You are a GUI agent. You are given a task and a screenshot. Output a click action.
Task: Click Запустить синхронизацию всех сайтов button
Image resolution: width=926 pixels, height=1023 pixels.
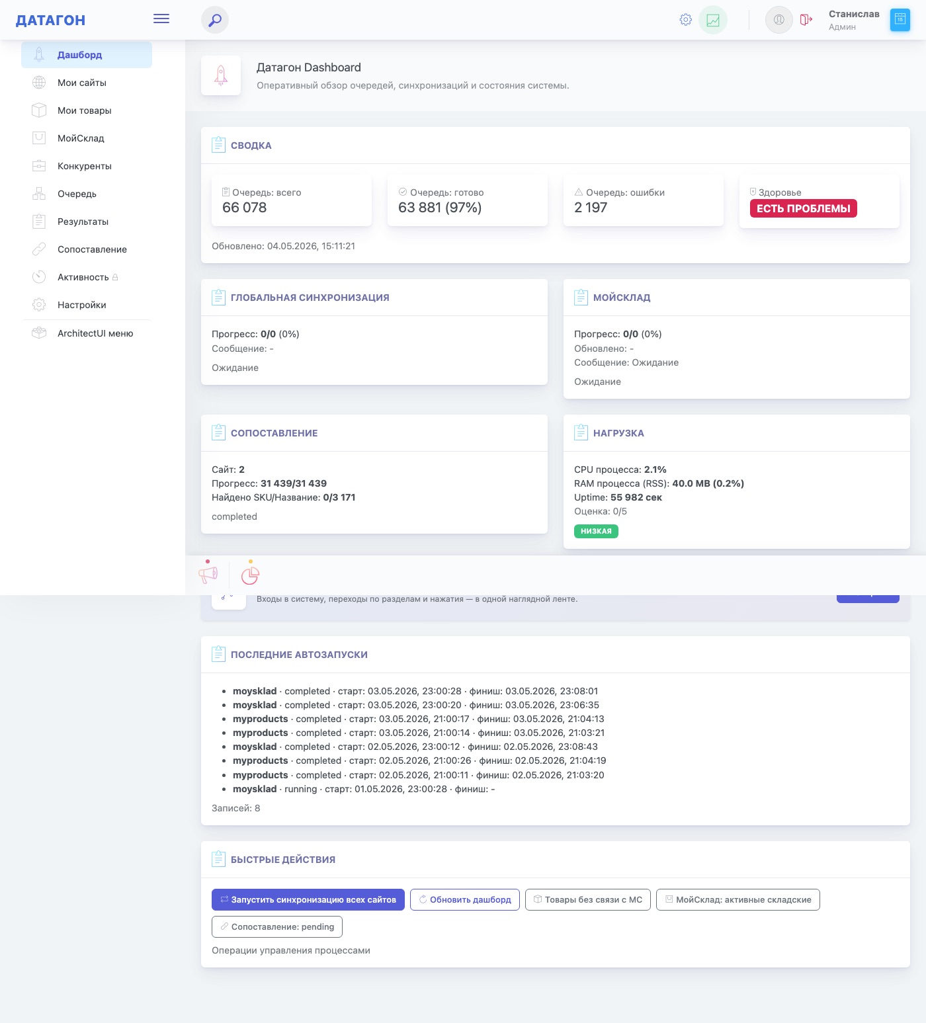(x=308, y=899)
